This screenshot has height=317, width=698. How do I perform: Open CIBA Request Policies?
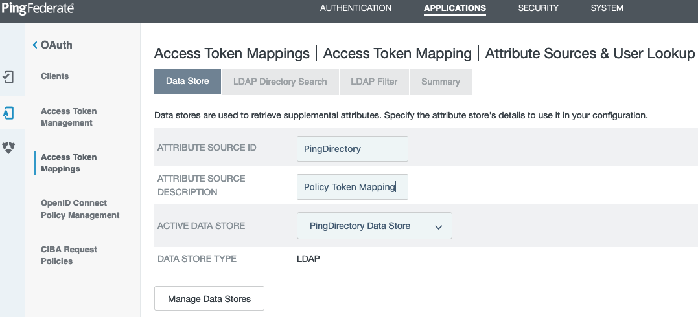point(69,256)
